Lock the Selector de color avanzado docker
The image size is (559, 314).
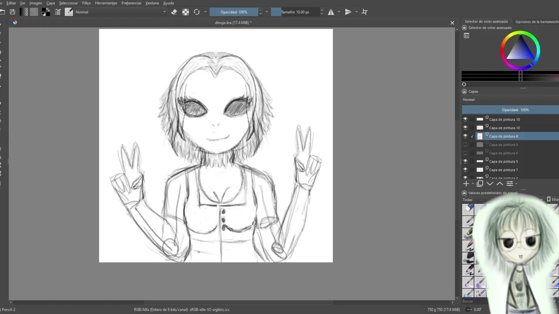point(465,28)
